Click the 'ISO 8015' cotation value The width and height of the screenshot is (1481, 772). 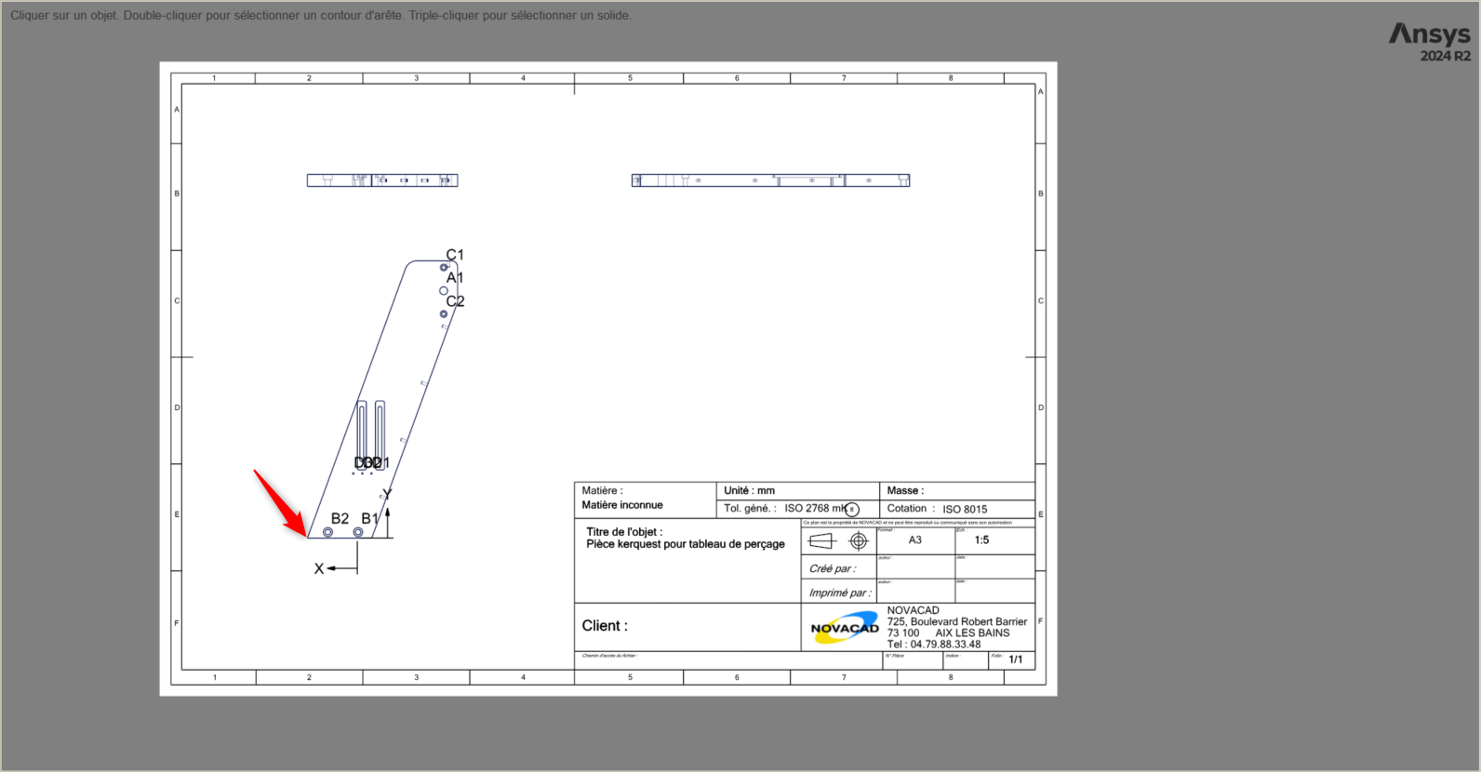(x=965, y=510)
